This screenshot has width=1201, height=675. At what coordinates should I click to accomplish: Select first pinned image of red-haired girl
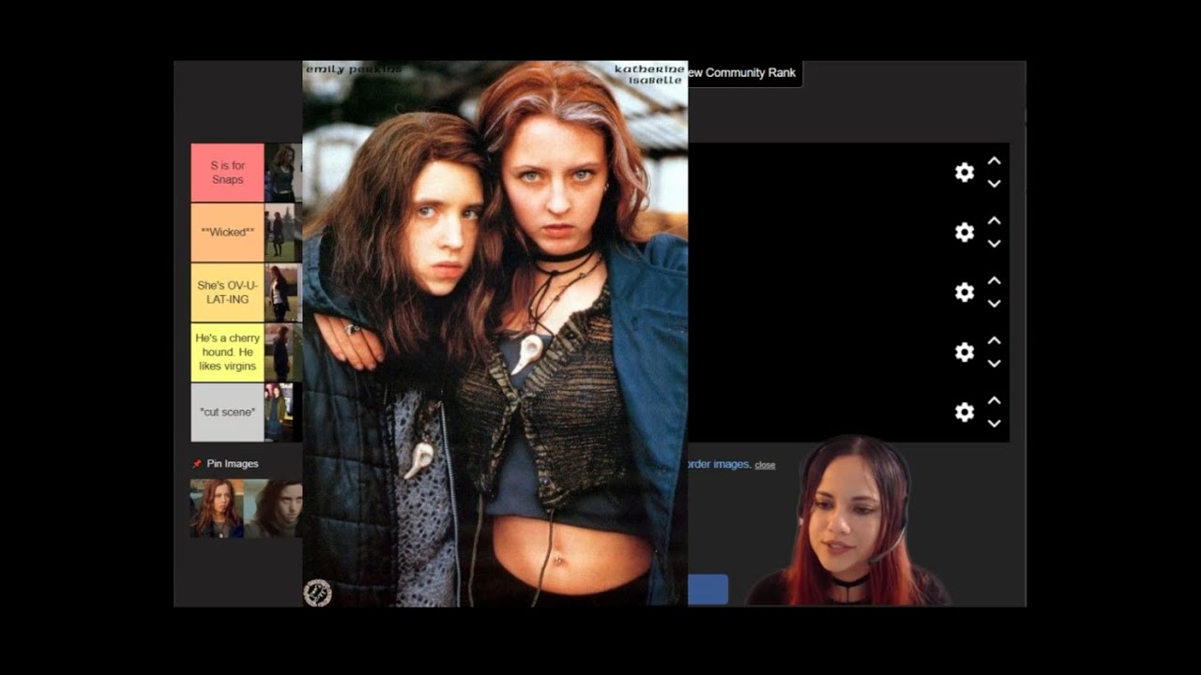pyautogui.click(x=217, y=508)
